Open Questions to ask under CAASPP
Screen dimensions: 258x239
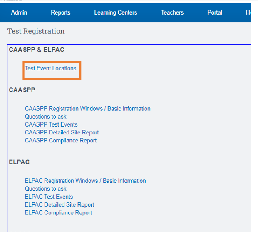pyautogui.click(x=46, y=117)
